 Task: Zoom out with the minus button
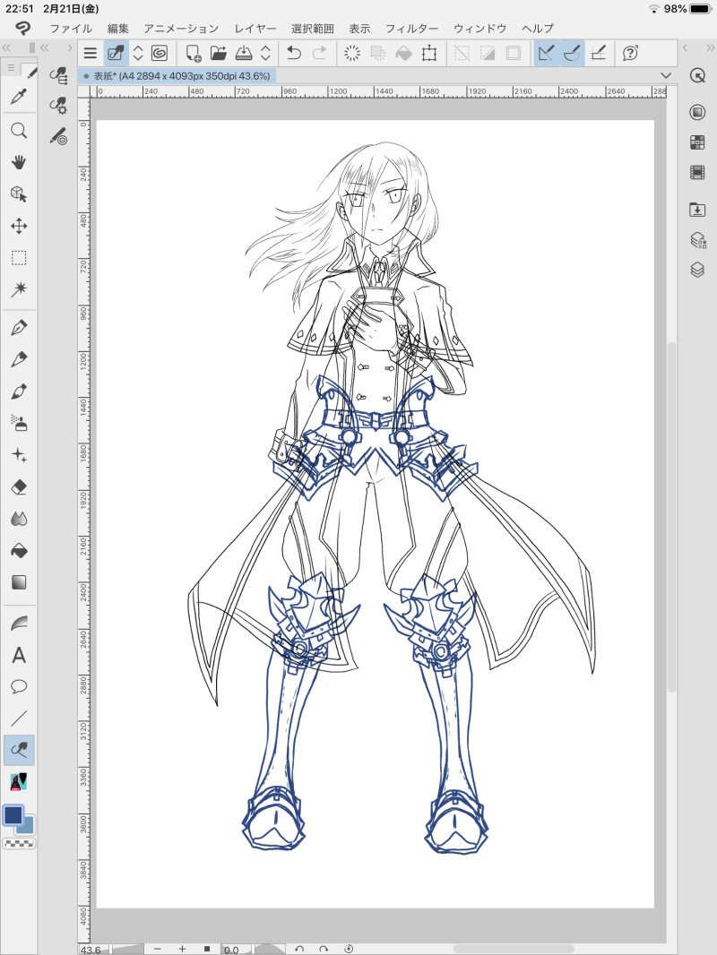pyautogui.click(x=157, y=949)
